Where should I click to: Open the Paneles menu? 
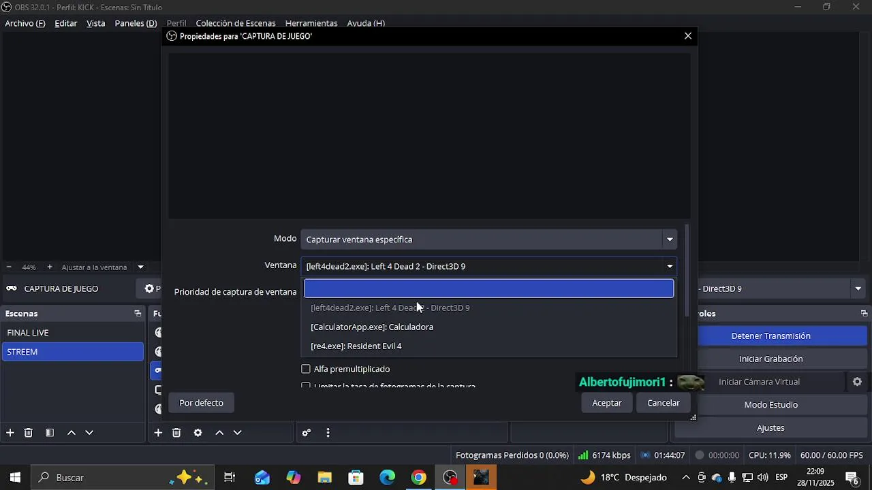click(x=136, y=23)
